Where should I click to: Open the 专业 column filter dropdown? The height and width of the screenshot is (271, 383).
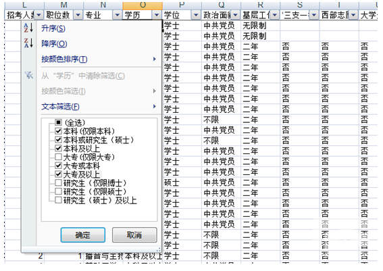click(x=118, y=15)
